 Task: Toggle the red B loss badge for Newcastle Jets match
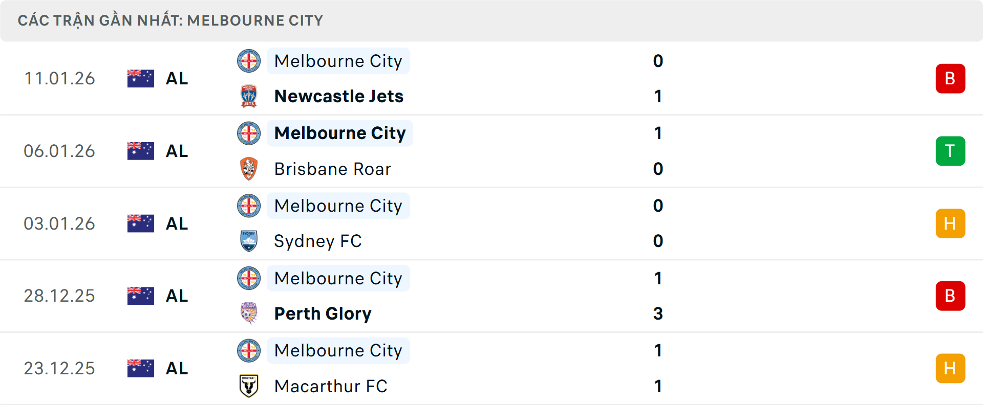[950, 78]
